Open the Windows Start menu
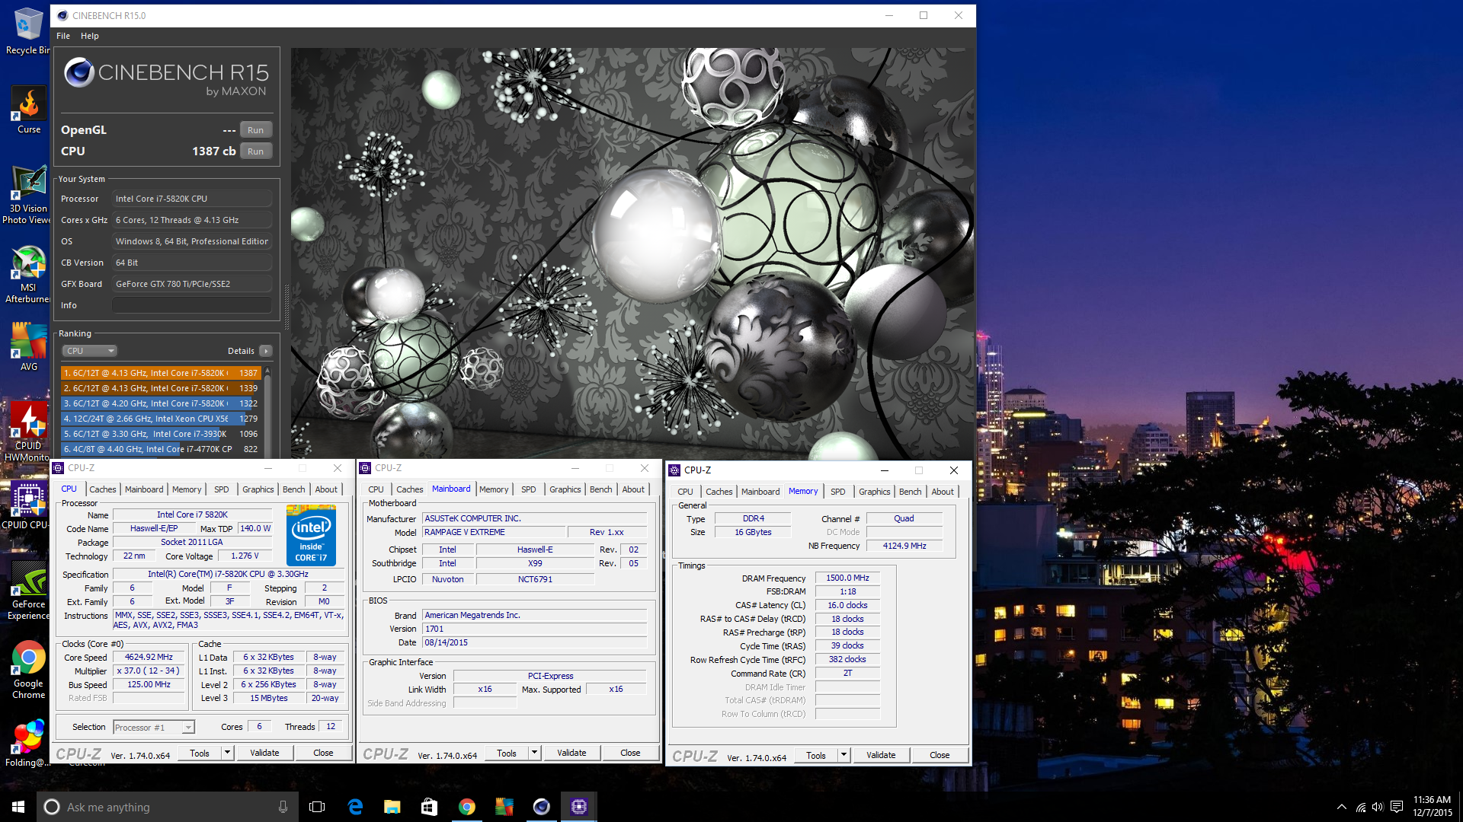Viewport: 1463px width, 822px height. (x=18, y=807)
